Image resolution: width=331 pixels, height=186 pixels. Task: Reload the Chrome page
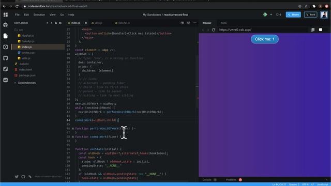[17, 6]
